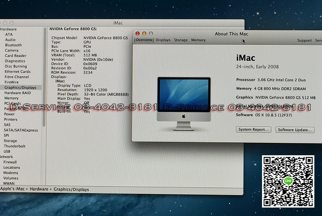Select Volumes under Network
Screen dimensions: 322x216
(11, 178)
